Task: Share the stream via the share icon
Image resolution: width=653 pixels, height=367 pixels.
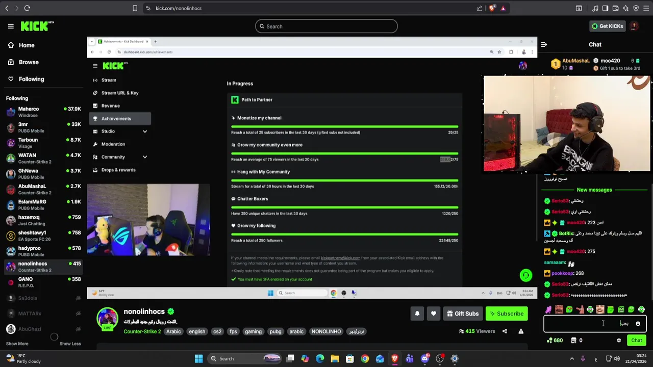Action: tap(505, 331)
